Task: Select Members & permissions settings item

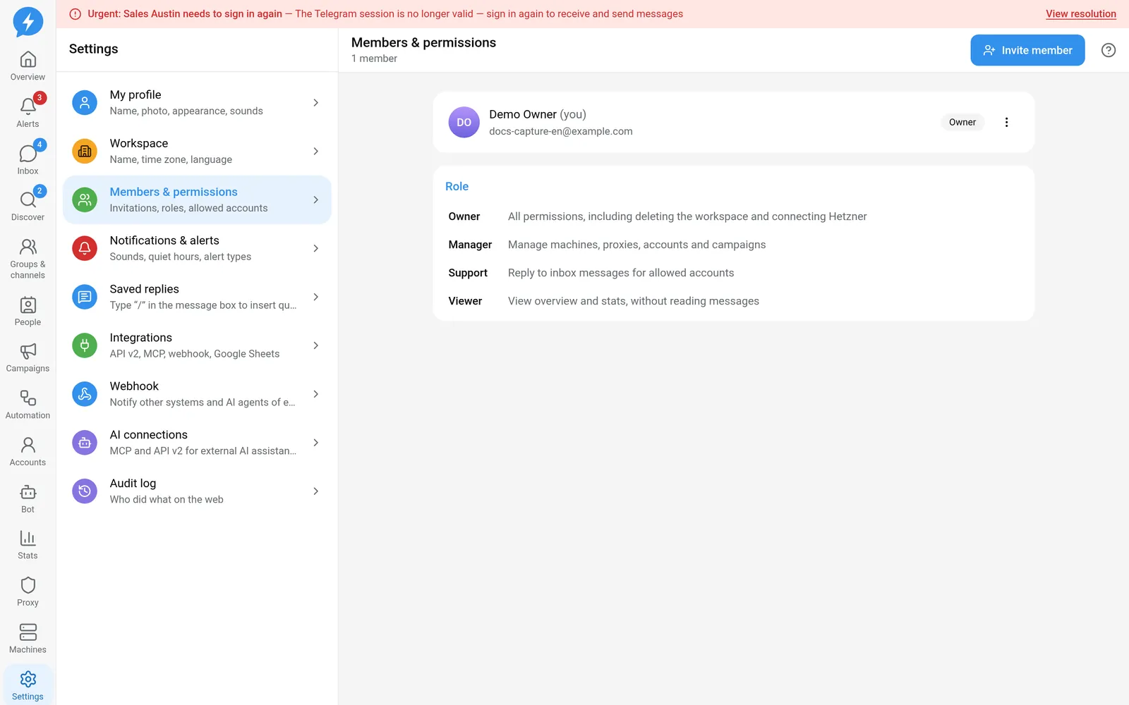Action: click(197, 200)
